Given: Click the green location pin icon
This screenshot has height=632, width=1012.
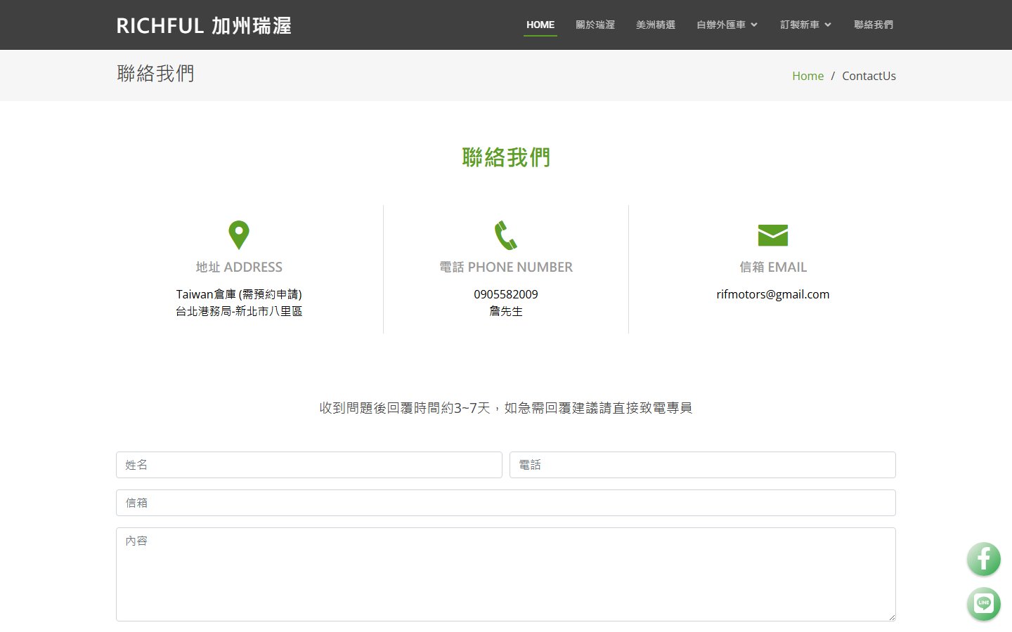Looking at the screenshot, I should point(239,235).
